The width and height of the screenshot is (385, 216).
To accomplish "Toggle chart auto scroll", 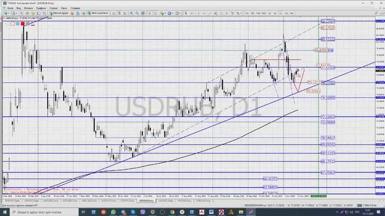I will (149, 13).
